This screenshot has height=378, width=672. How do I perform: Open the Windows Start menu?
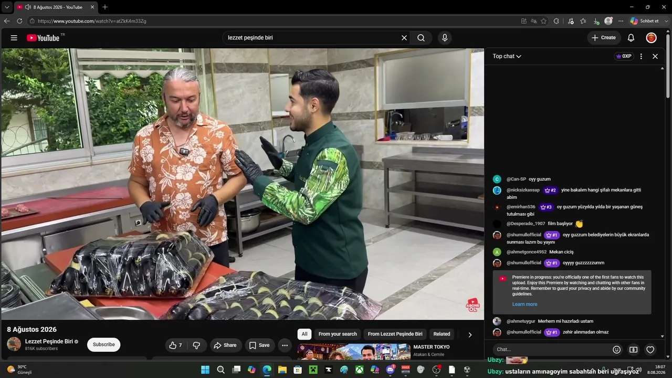pos(205,370)
